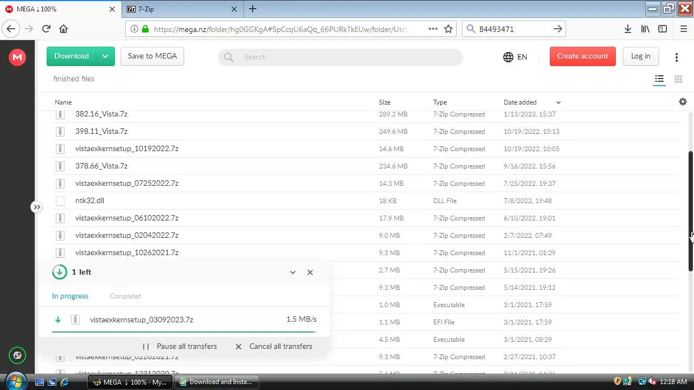Screen dimensions: 694x390
Task: Open MEGA more options menu
Action: pos(677,57)
